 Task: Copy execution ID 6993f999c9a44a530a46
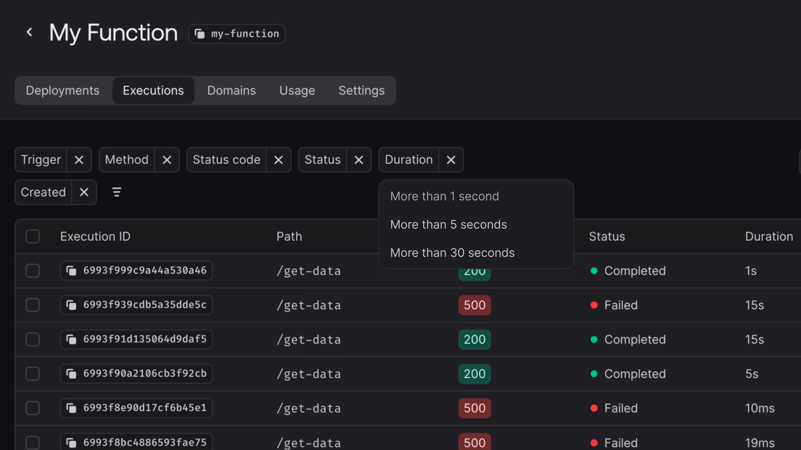pos(72,271)
